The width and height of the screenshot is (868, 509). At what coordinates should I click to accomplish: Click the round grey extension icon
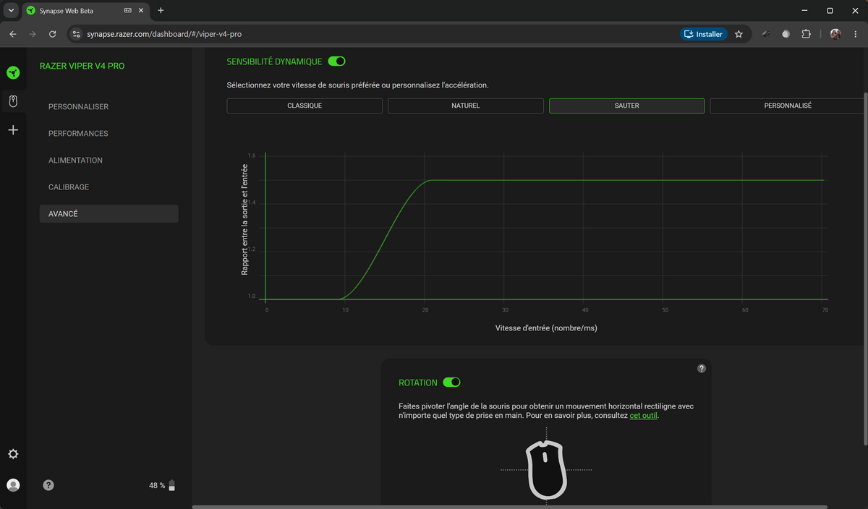point(786,34)
